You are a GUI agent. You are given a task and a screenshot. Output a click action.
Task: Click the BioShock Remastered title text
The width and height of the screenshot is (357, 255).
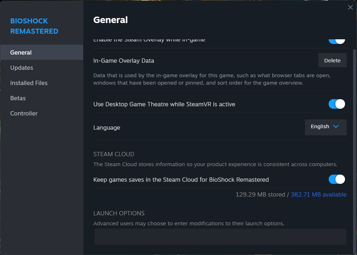pyautogui.click(x=34, y=26)
